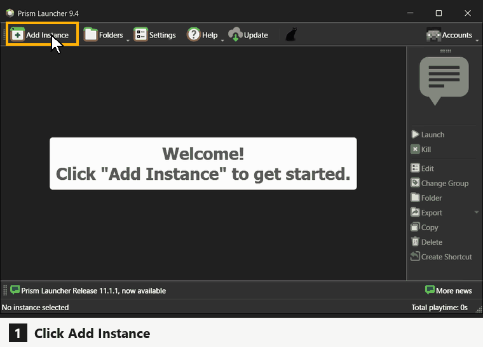Click Export in the side panel
The image size is (483, 347).
[426, 213]
